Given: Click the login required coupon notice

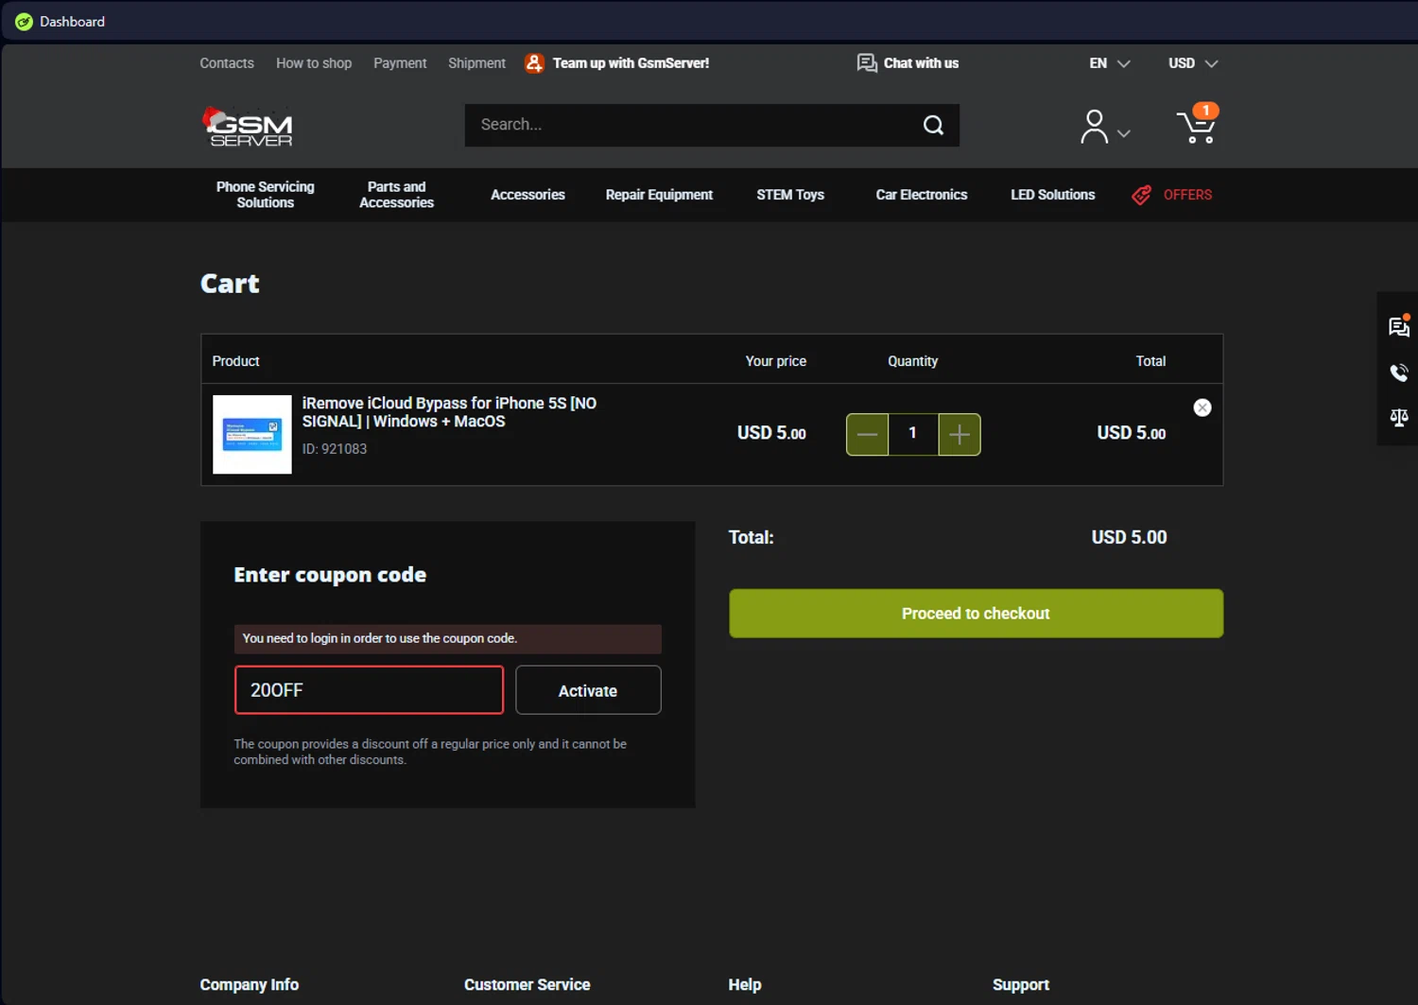Looking at the screenshot, I should tap(448, 639).
